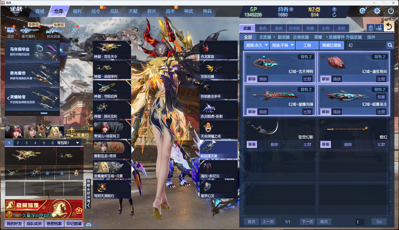Click refresh arrow beside NZ点
The width and height of the screenshot is (399, 230).
pyautogui.click(x=334, y=15)
